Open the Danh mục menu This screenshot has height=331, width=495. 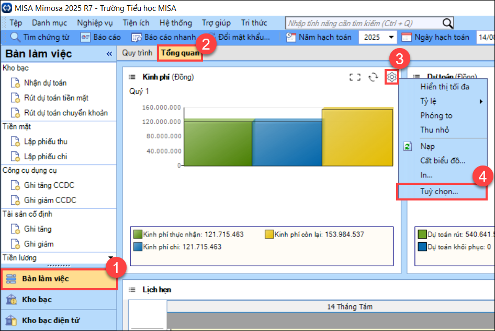49,23
